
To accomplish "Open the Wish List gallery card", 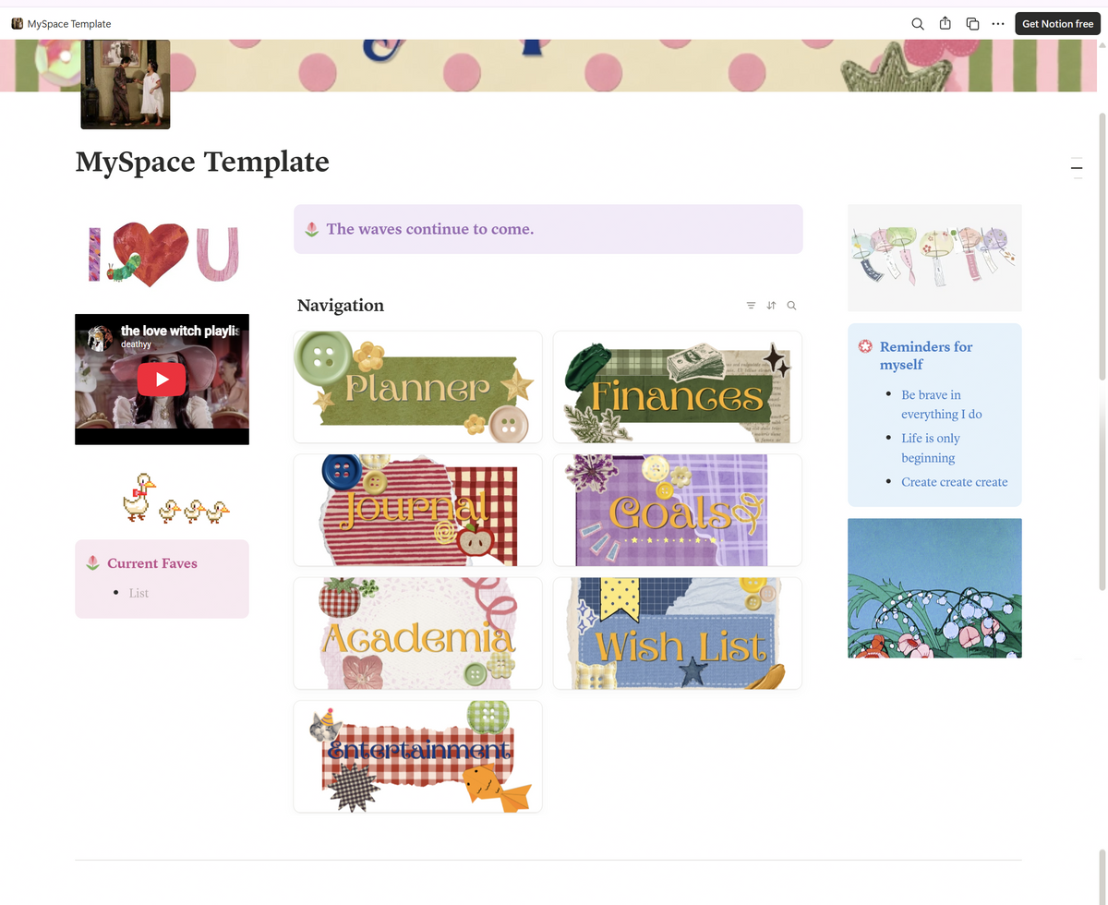I will tap(678, 633).
